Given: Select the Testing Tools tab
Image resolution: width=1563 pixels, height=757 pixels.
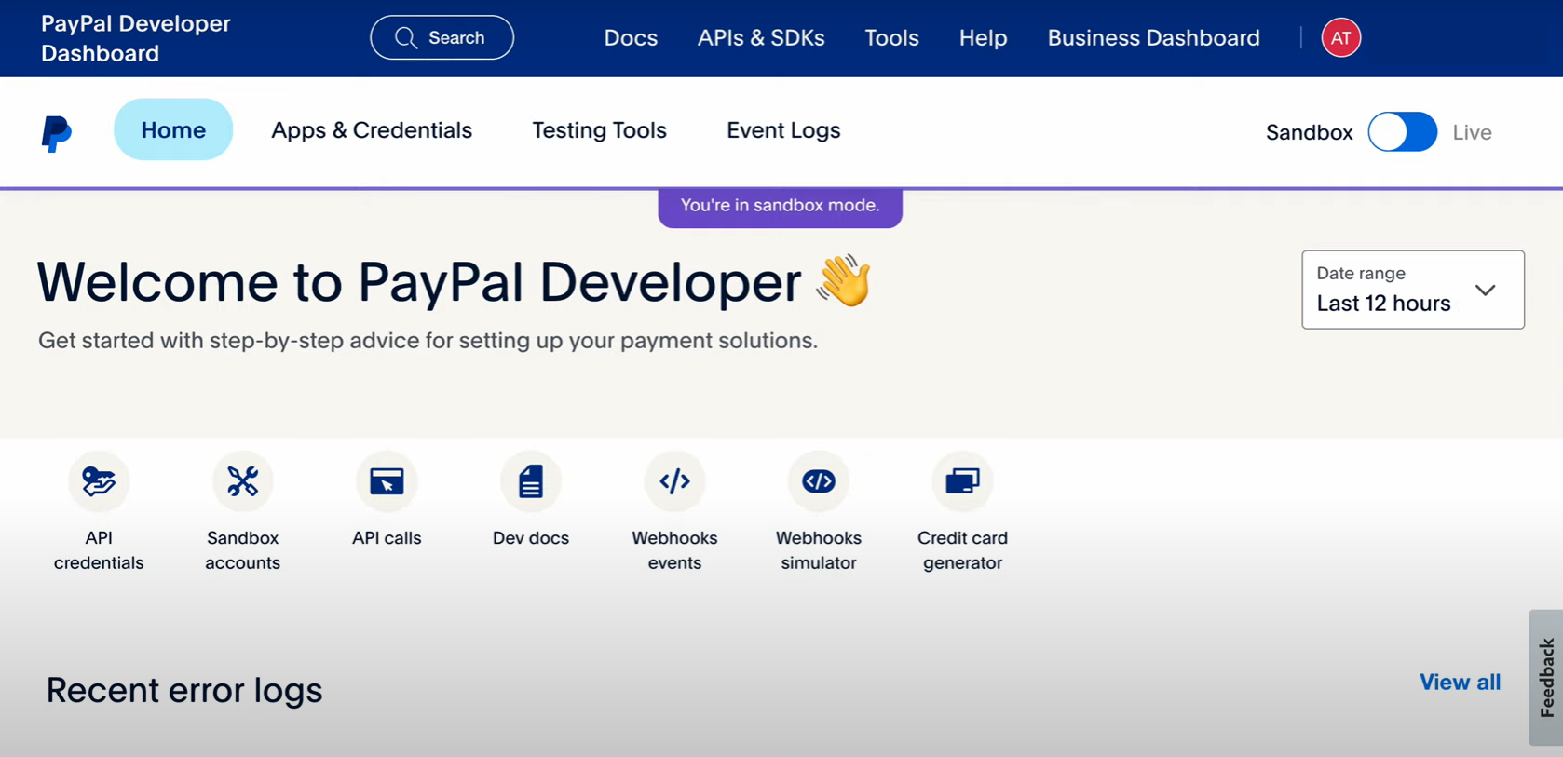Looking at the screenshot, I should pyautogui.click(x=599, y=130).
